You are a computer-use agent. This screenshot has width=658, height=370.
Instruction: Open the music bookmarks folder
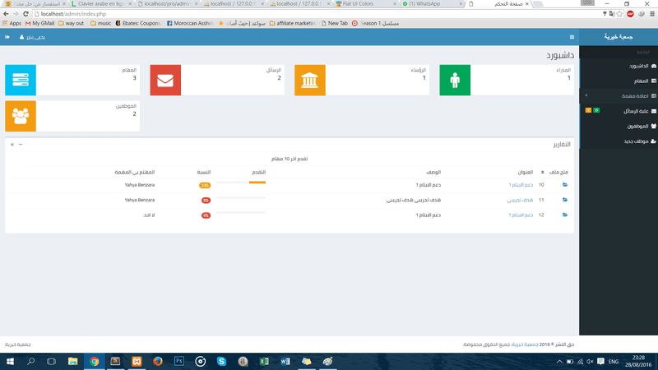point(101,23)
